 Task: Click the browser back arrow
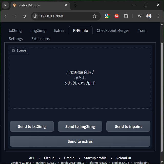tap(6, 16)
